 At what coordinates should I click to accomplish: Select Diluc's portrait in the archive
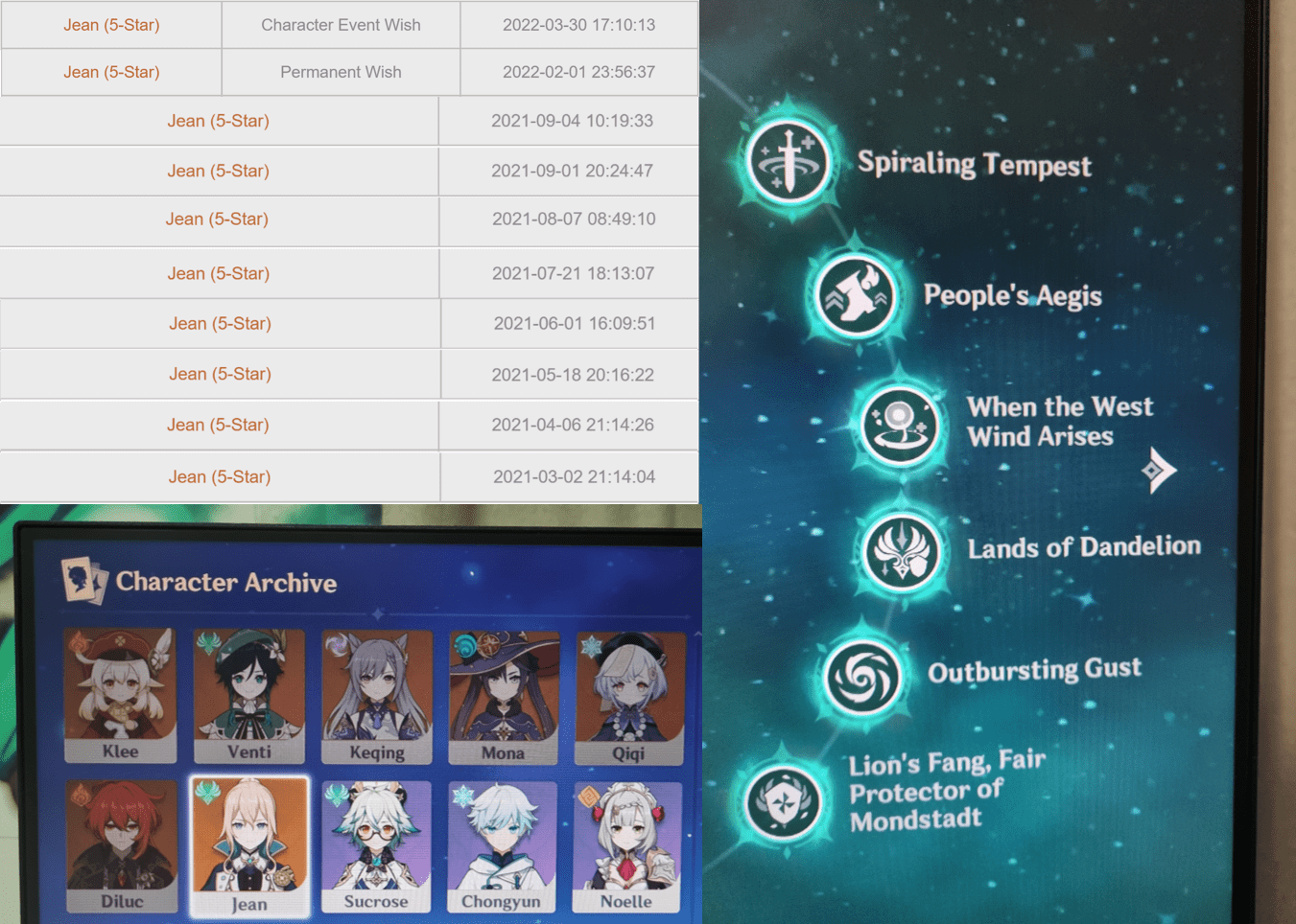(x=122, y=845)
